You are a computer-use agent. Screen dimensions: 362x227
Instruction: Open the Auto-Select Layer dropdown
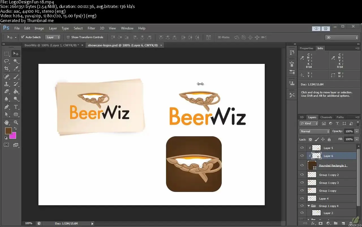pos(53,37)
